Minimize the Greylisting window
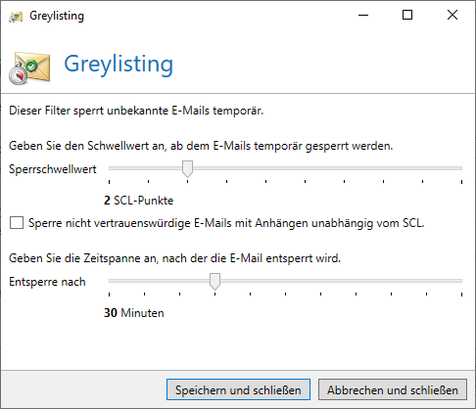Image resolution: width=476 pixels, height=409 pixels. pyautogui.click(x=363, y=15)
